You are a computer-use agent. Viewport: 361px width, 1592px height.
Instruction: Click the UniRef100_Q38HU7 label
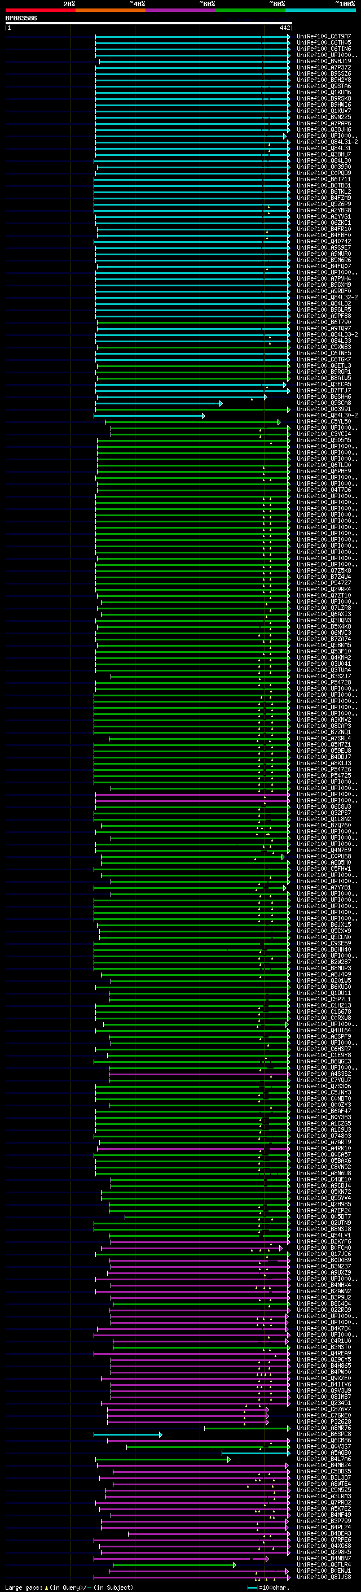pyautogui.click(x=323, y=155)
